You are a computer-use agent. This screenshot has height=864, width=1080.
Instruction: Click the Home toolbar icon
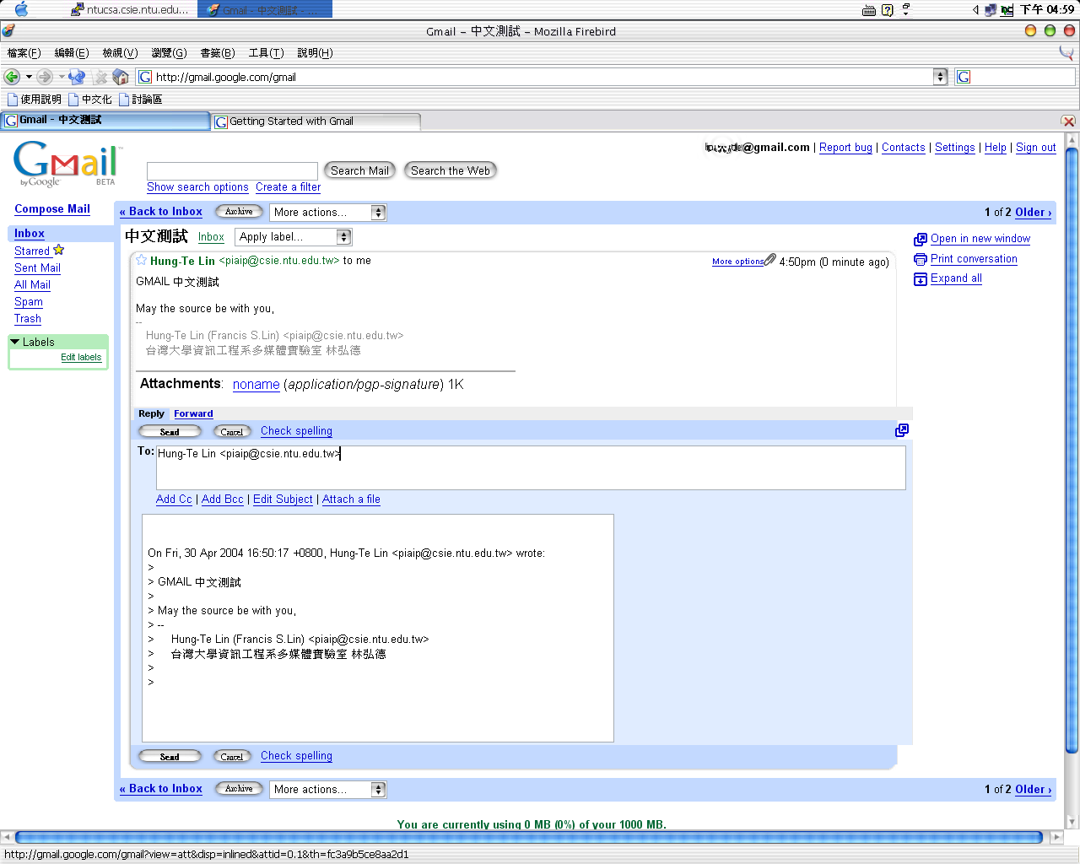click(121, 77)
